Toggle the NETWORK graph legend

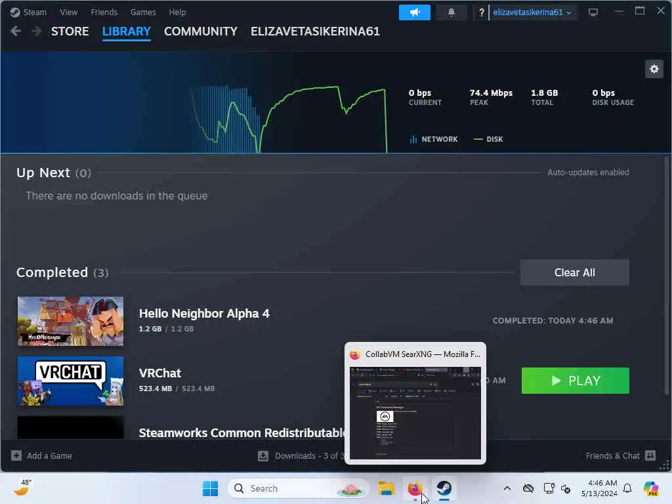tap(434, 139)
